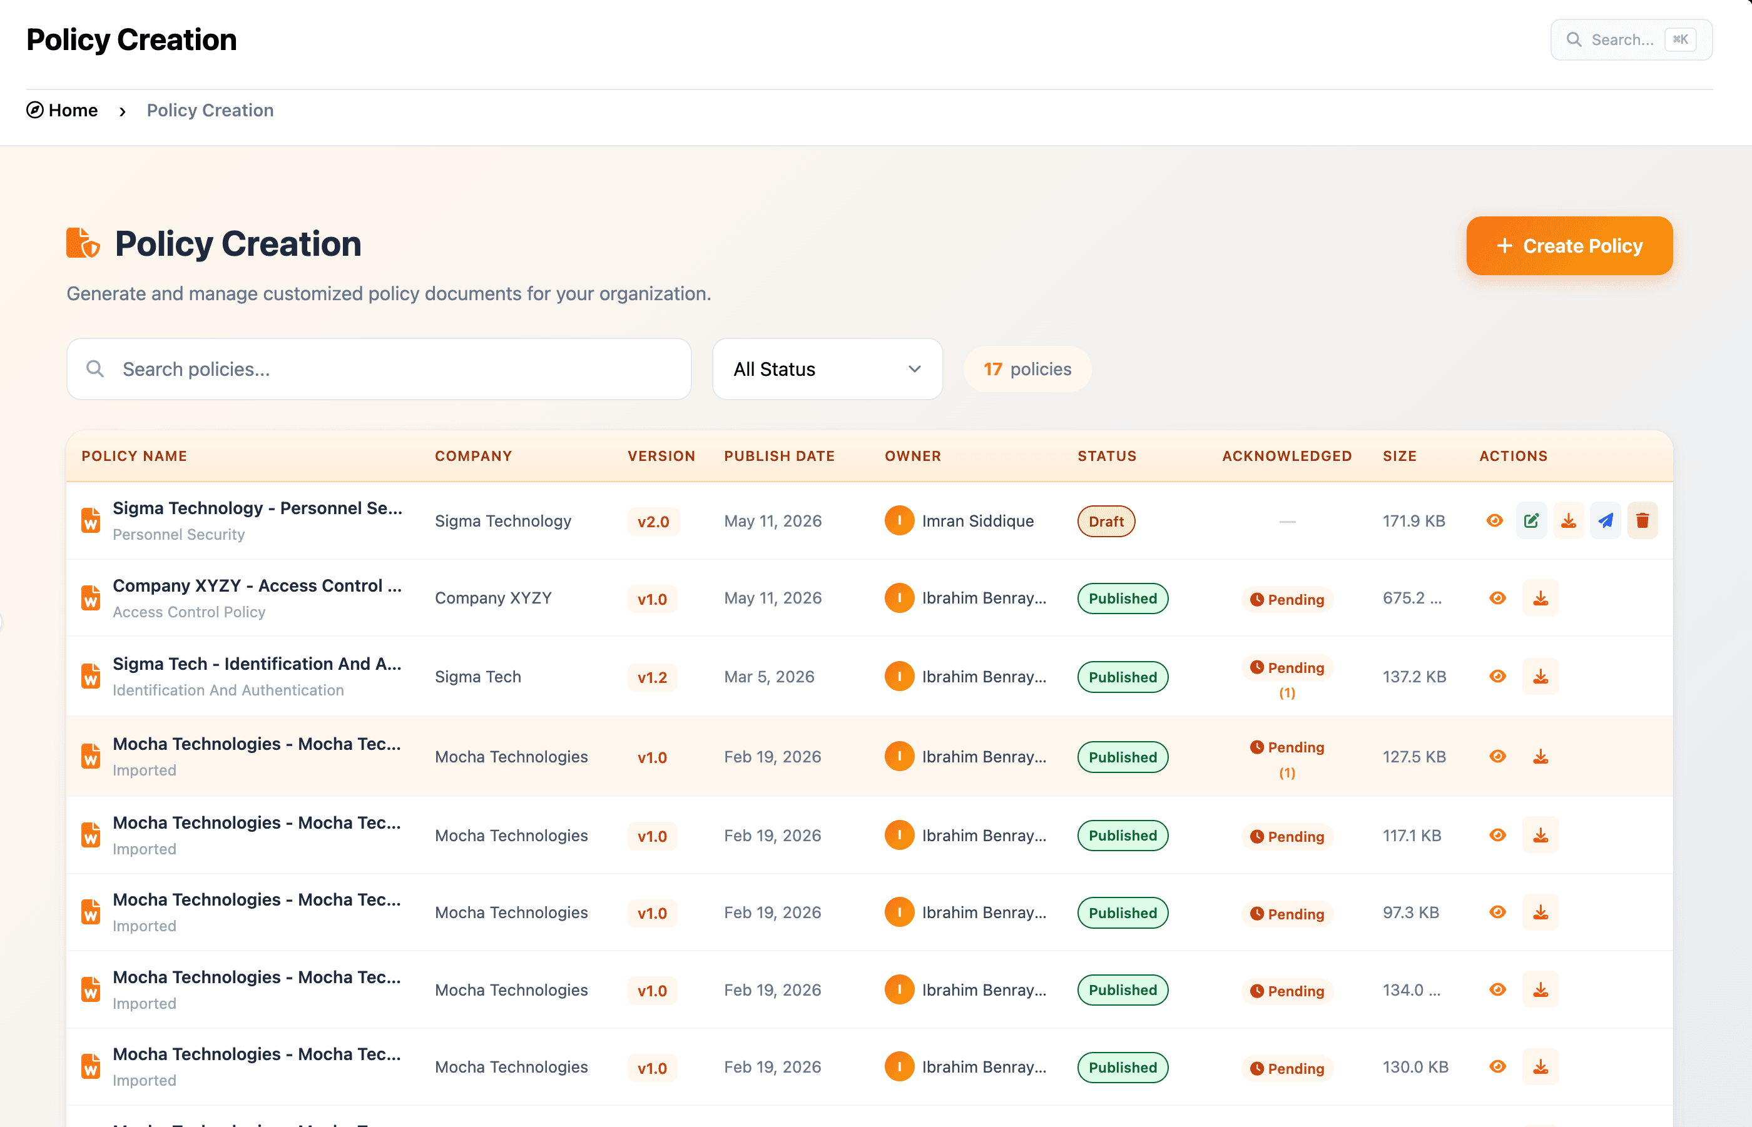The image size is (1752, 1127).
Task: Edit the Sigma Technology draft policy
Action: point(1531,520)
